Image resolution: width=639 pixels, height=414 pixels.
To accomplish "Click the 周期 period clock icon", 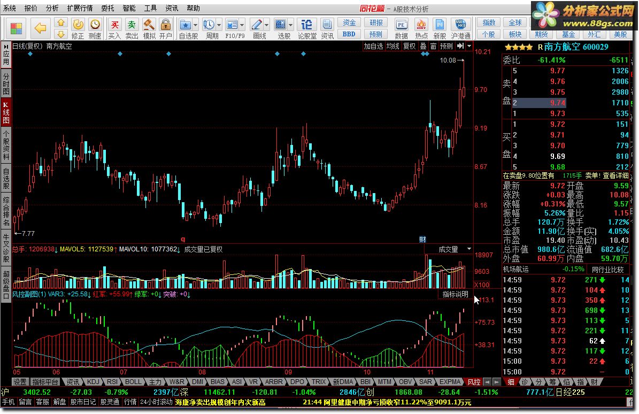I will (209, 25).
